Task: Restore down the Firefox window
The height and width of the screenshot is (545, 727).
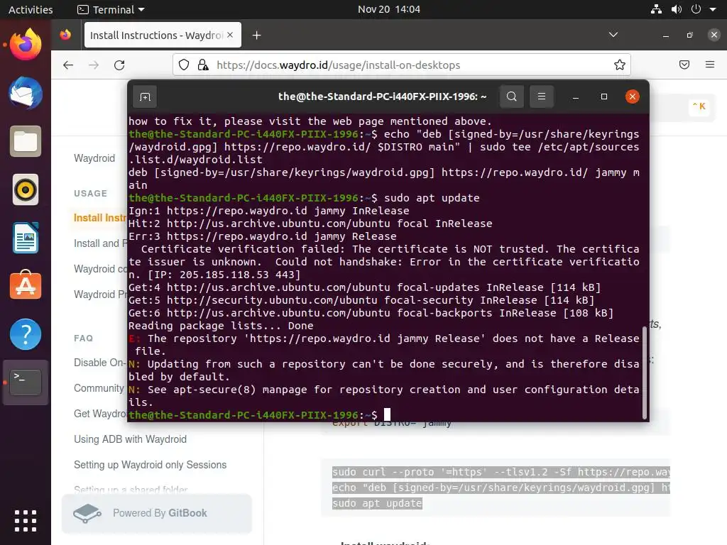Action: tap(689, 35)
